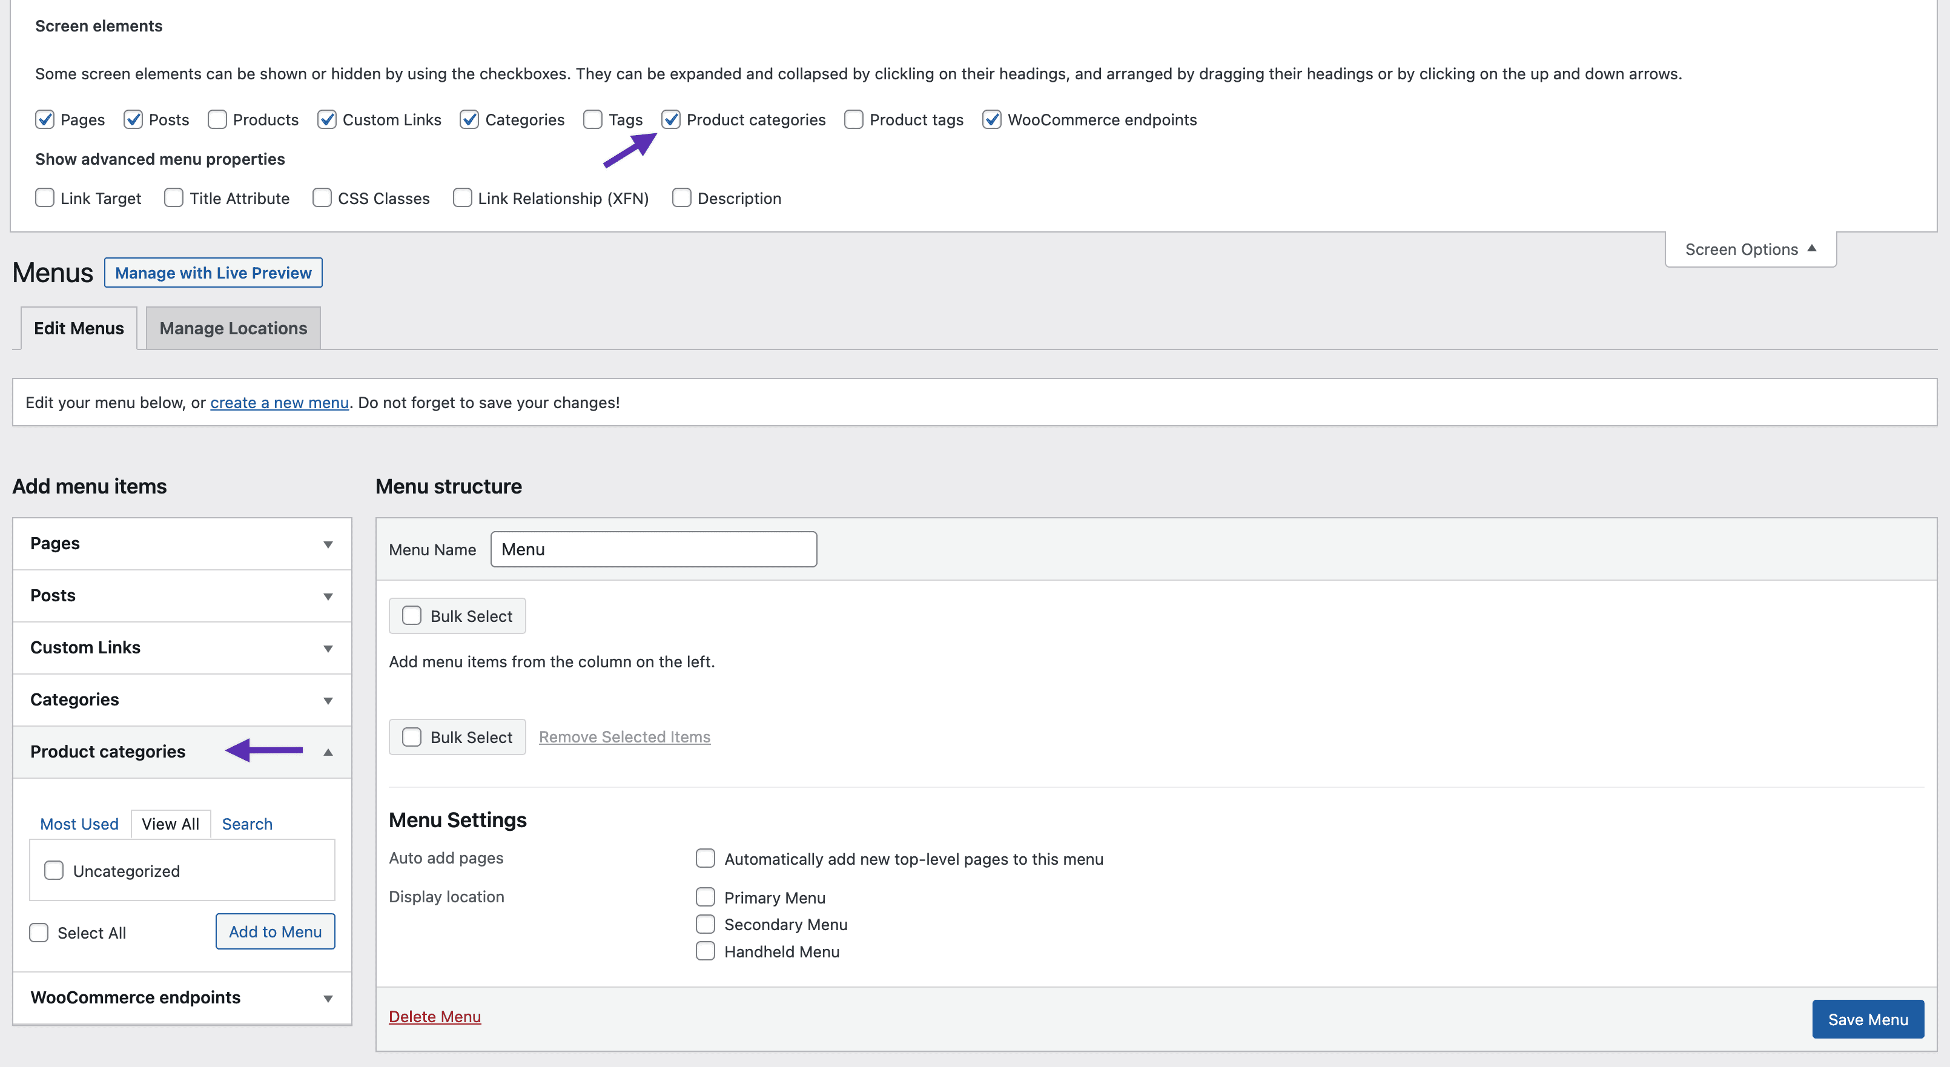Switch to the Manage Locations tab
This screenshot has width=1950, height=1067.
233,328
